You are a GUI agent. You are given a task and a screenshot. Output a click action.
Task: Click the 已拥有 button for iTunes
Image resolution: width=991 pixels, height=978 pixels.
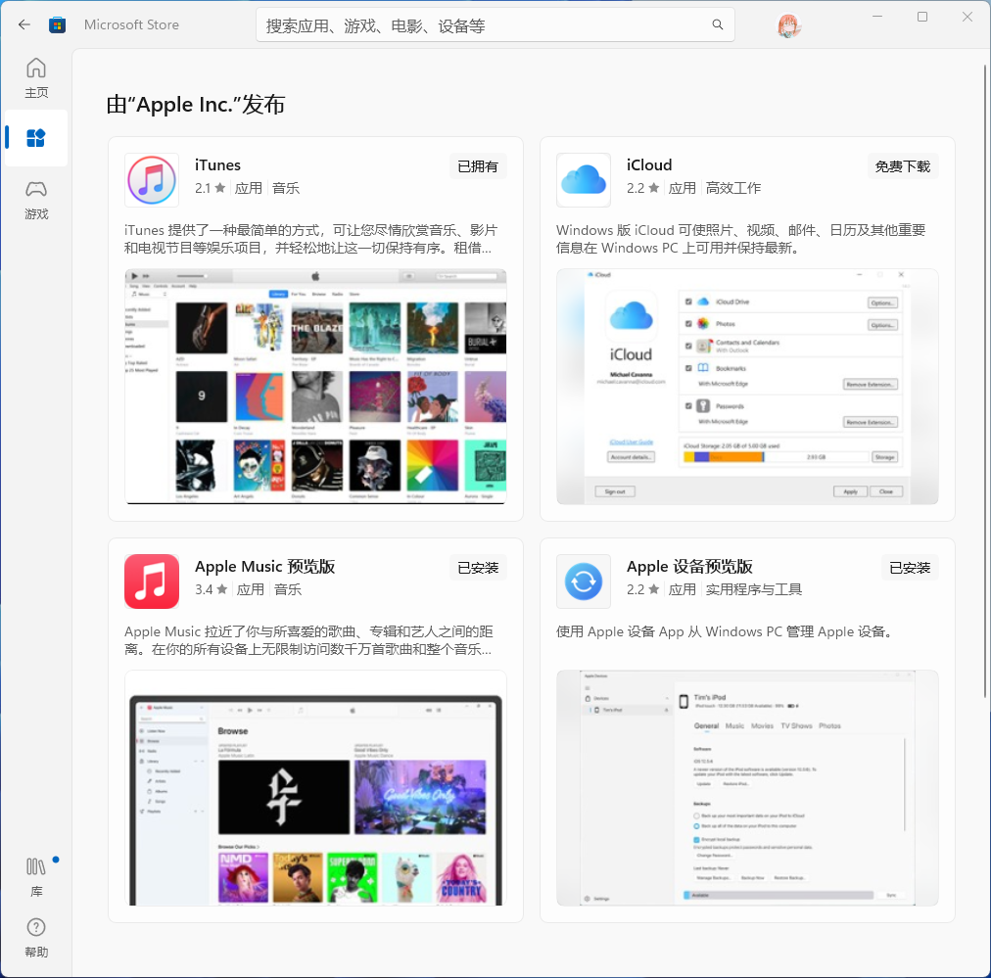tap(478, 166)
